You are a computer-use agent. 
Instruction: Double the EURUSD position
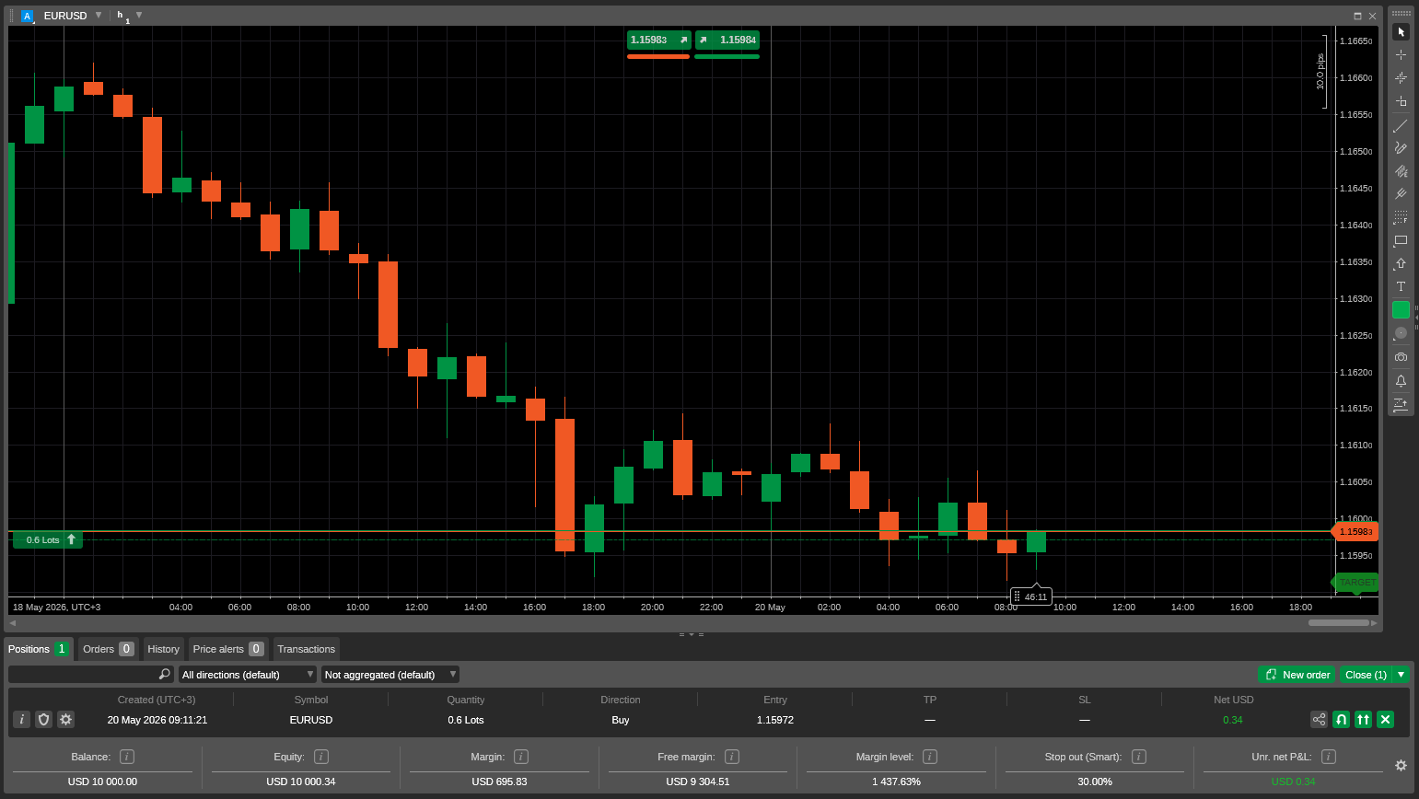pyautogui.click(x=1363, y=720)
